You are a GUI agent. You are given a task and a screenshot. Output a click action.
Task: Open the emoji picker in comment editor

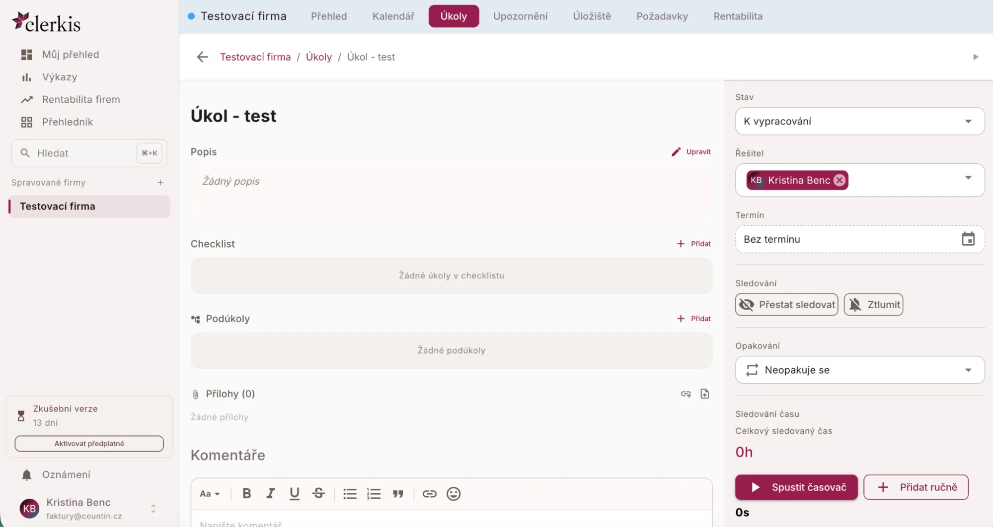[x=454, y=493]
